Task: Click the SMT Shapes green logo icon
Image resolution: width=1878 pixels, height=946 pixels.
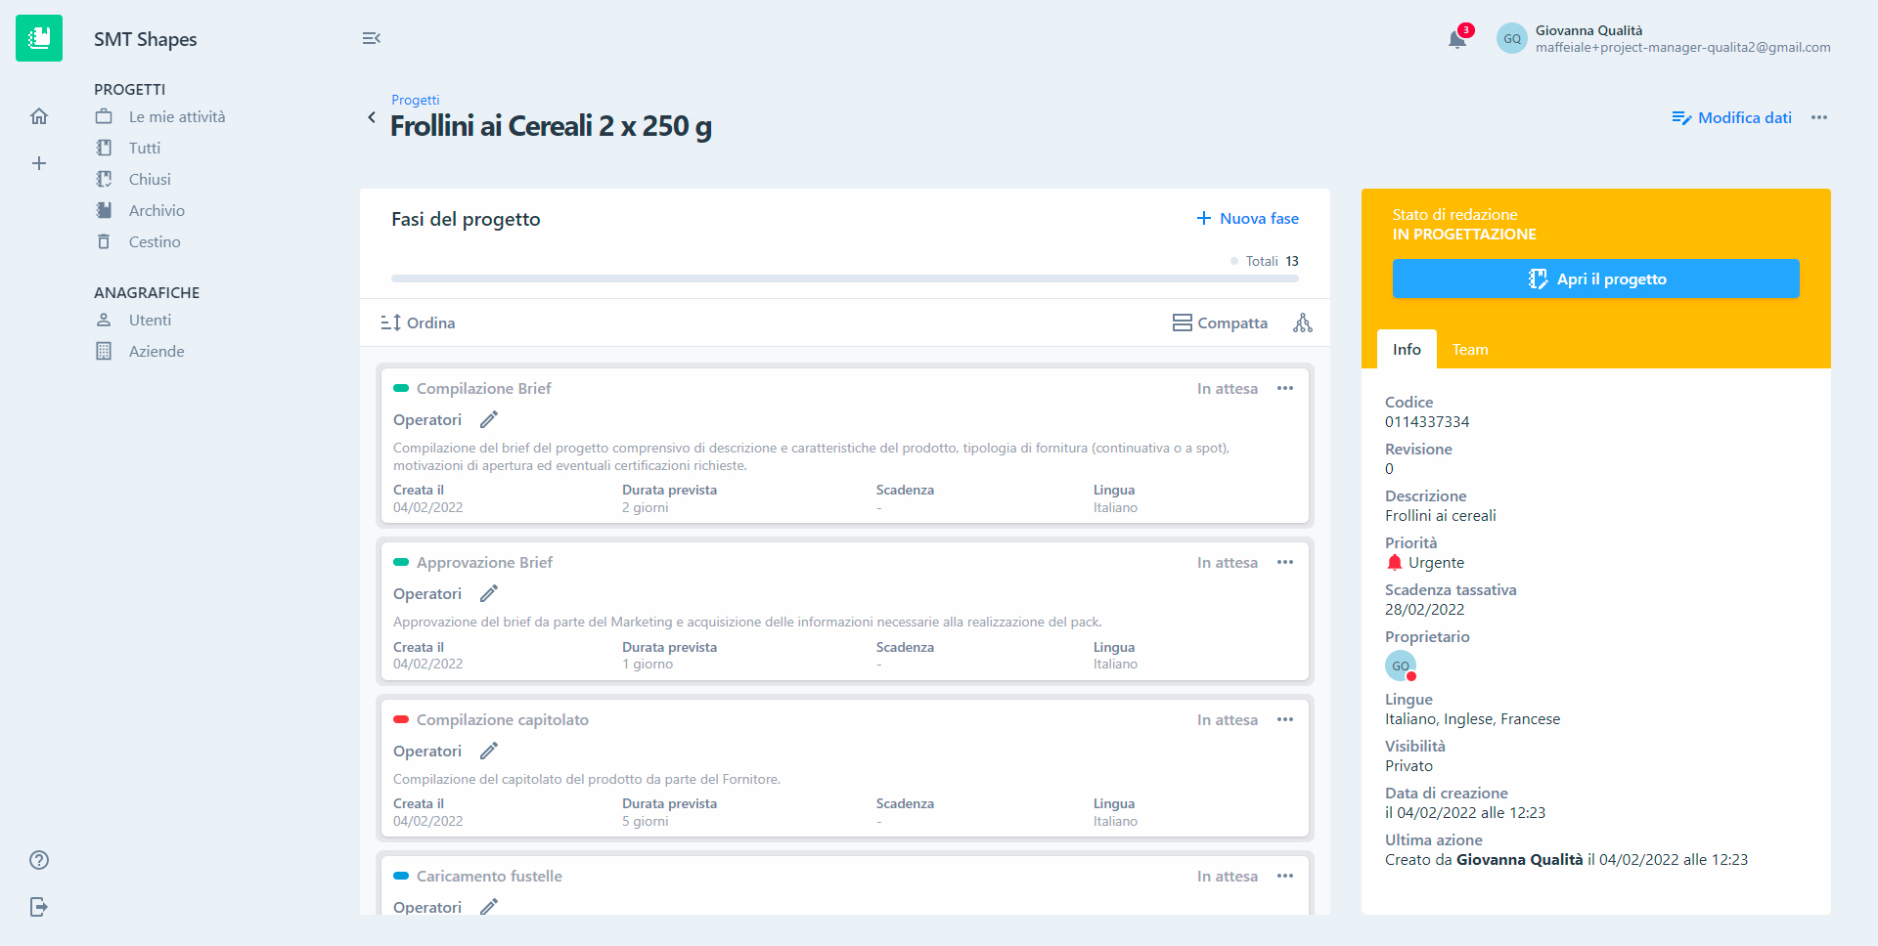Action: coord(39,38)
